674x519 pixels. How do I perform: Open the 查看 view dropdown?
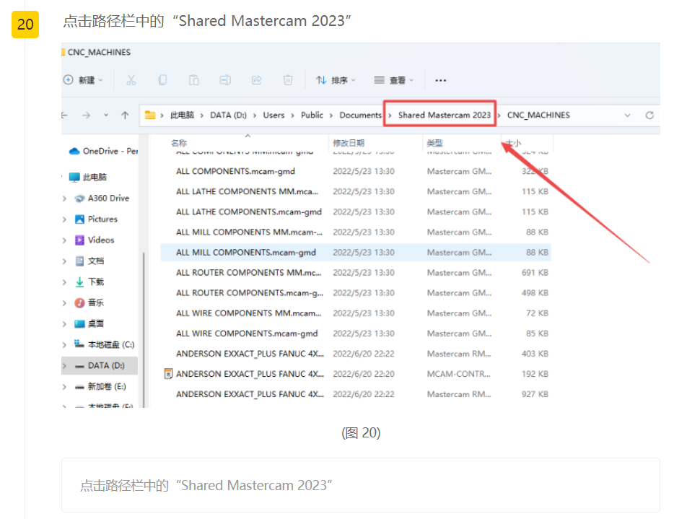point(394,80)
